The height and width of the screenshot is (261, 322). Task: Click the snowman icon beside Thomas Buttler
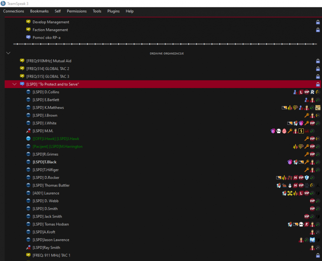click(290, 185)
